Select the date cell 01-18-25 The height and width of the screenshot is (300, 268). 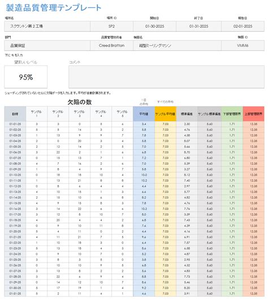tap(15, 220)
